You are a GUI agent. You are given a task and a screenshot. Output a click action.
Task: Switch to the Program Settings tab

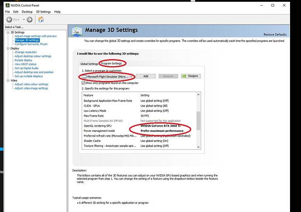coord(111,64)
